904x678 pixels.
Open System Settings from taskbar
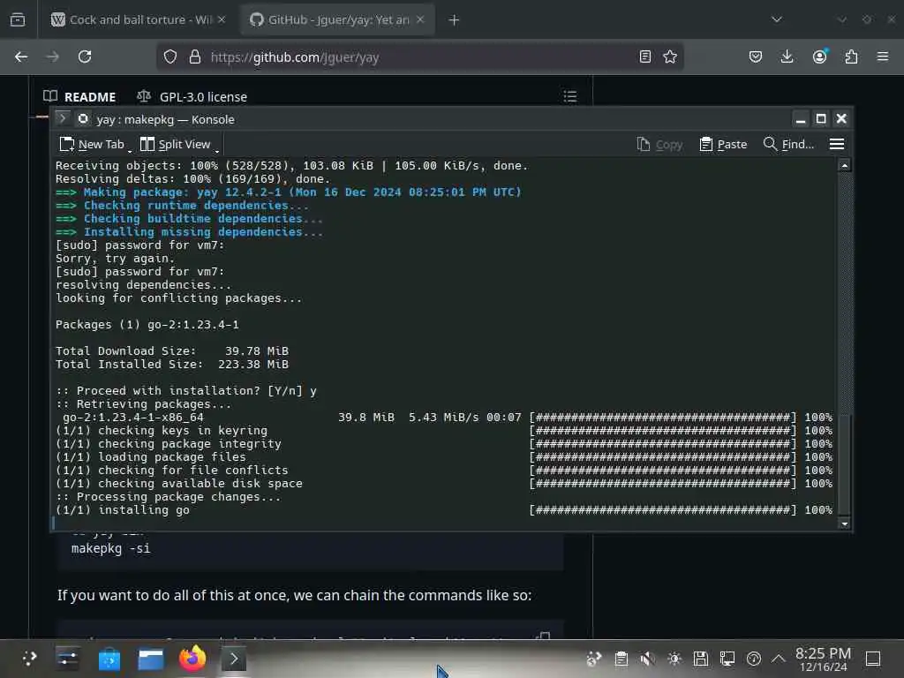click(67, 659)
